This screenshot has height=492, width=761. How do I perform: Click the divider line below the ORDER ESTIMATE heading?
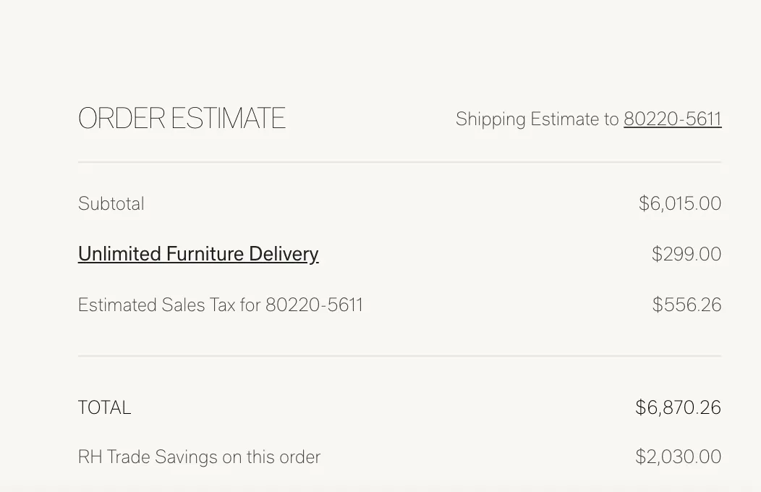coord(400,162)
